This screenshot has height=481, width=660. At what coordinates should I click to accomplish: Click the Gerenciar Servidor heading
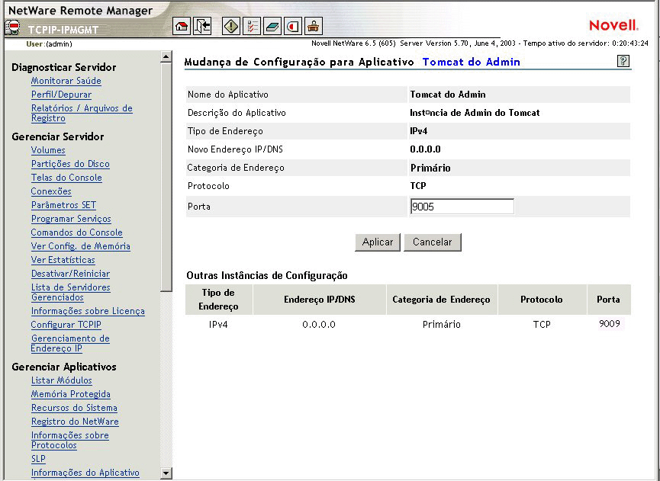pos(58,136)
